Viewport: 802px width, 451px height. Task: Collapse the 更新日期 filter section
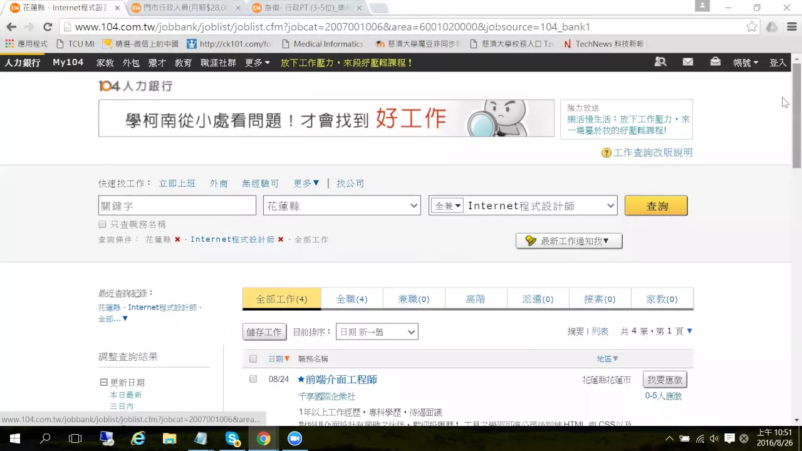(x=104, y=383)
